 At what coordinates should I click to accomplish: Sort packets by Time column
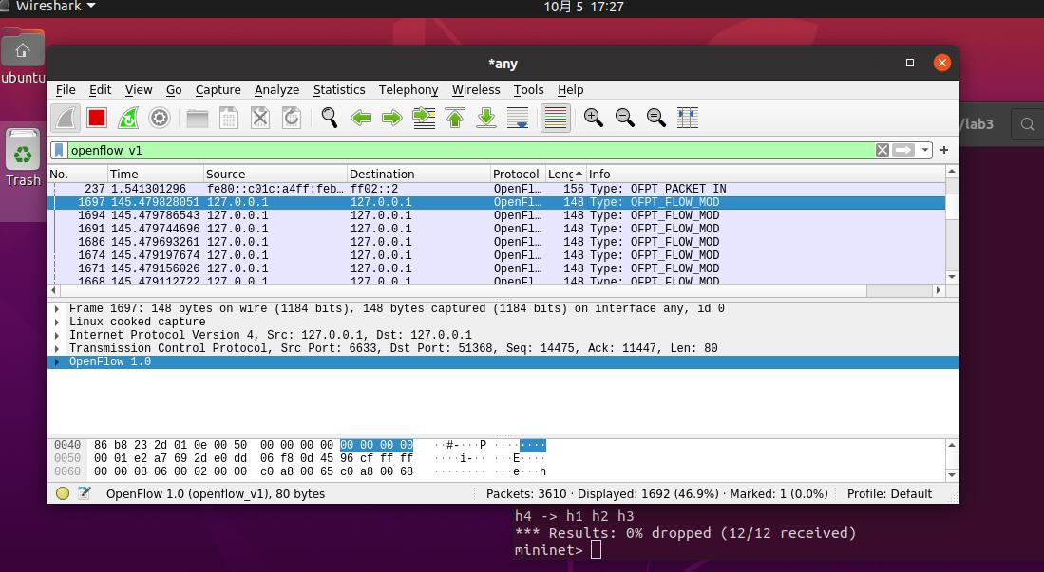tap(155, 175)
